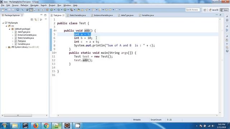The width and height of the screenshot is (230, 129).
Task: Maximize the Package Explorer view
Action: pos(45,15)
